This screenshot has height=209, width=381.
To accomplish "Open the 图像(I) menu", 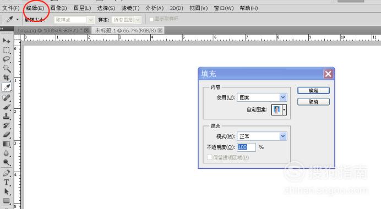I will [58, 8].
